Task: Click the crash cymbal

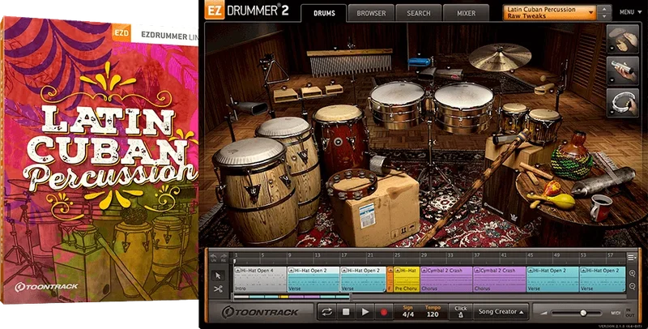Action: coord(500,57)
